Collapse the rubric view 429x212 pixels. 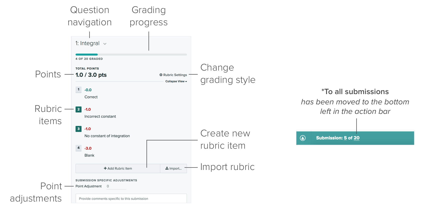(x=176, y=81)
